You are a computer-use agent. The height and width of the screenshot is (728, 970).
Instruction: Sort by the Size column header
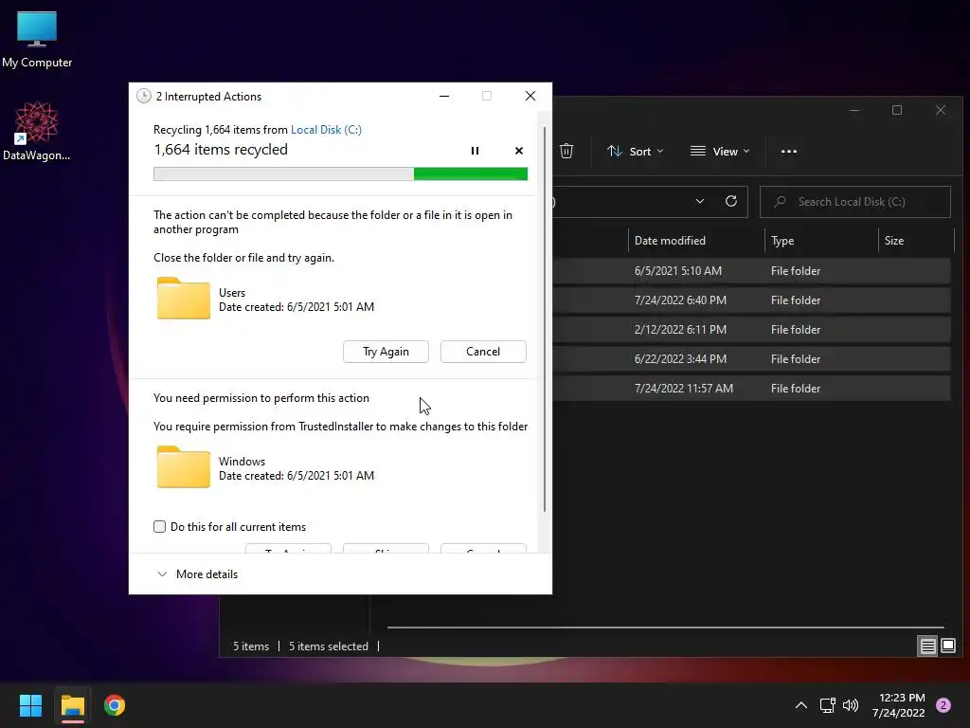[894, 241]
